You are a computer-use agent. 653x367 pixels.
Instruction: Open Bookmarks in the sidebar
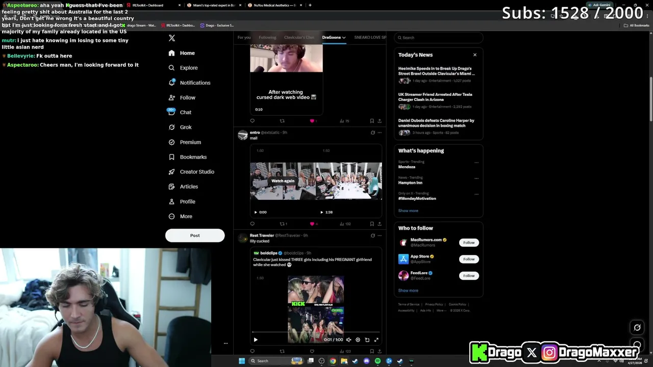[x=187, y=157]
